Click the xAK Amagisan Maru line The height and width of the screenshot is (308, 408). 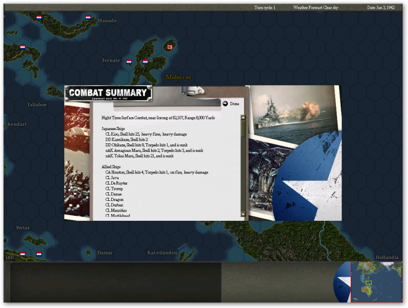click(x=154, y=150)
